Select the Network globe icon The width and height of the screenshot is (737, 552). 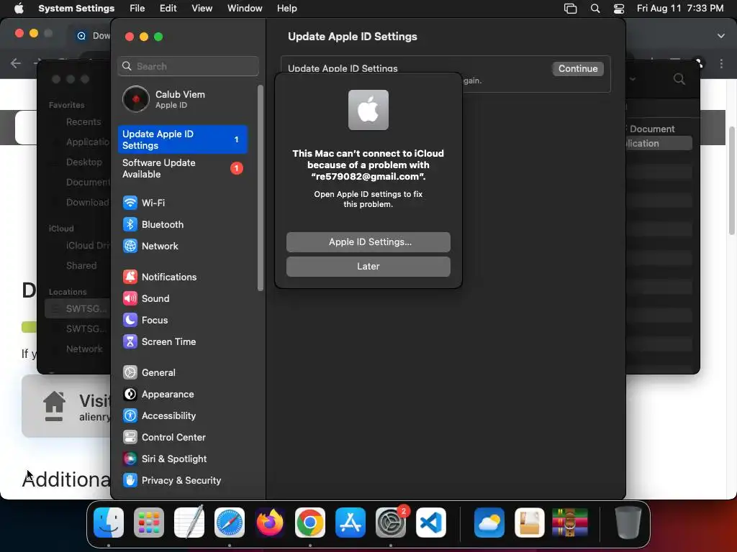pos(130,246)
